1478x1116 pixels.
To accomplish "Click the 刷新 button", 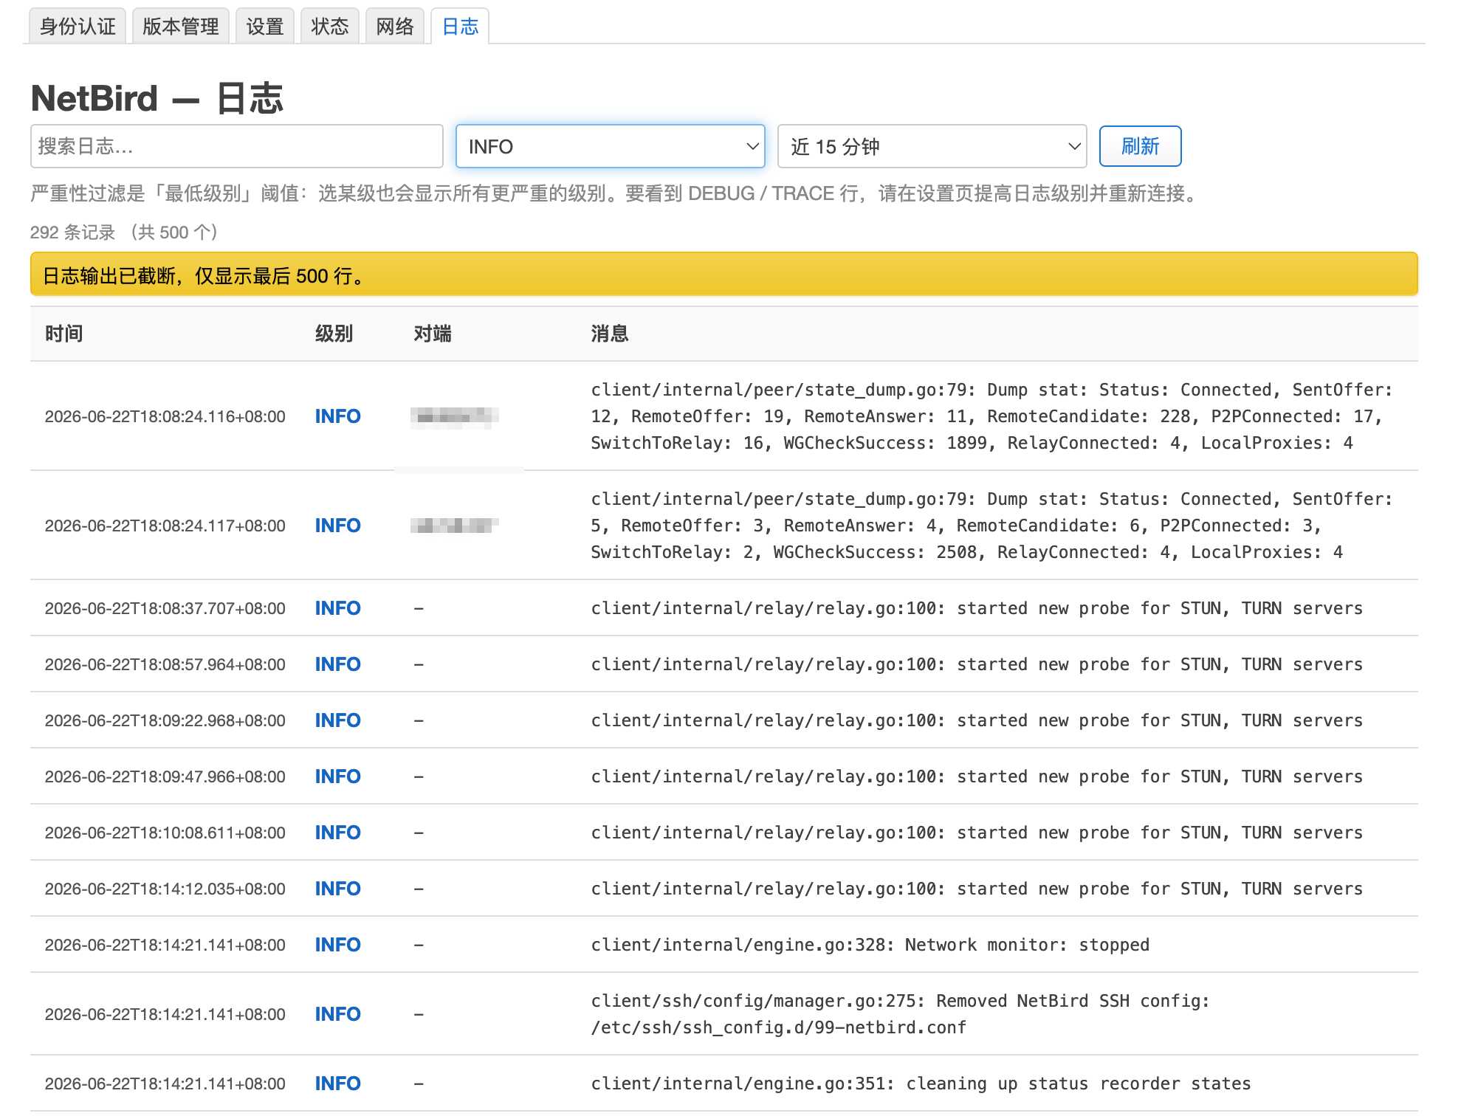I will (x=1141, y=146).
